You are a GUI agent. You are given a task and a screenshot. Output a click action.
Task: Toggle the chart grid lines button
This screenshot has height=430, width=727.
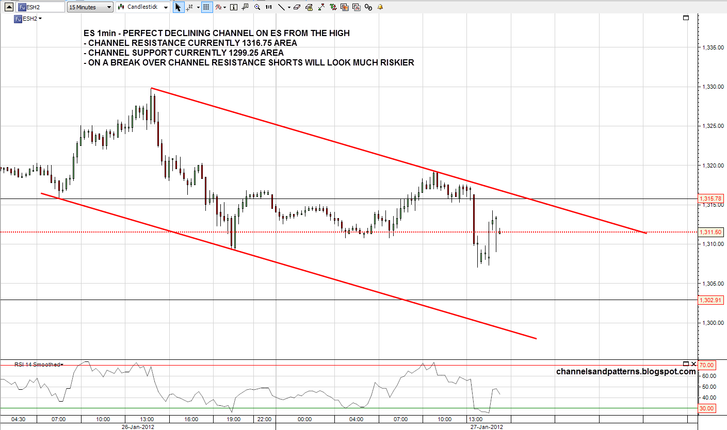[206, 7]
